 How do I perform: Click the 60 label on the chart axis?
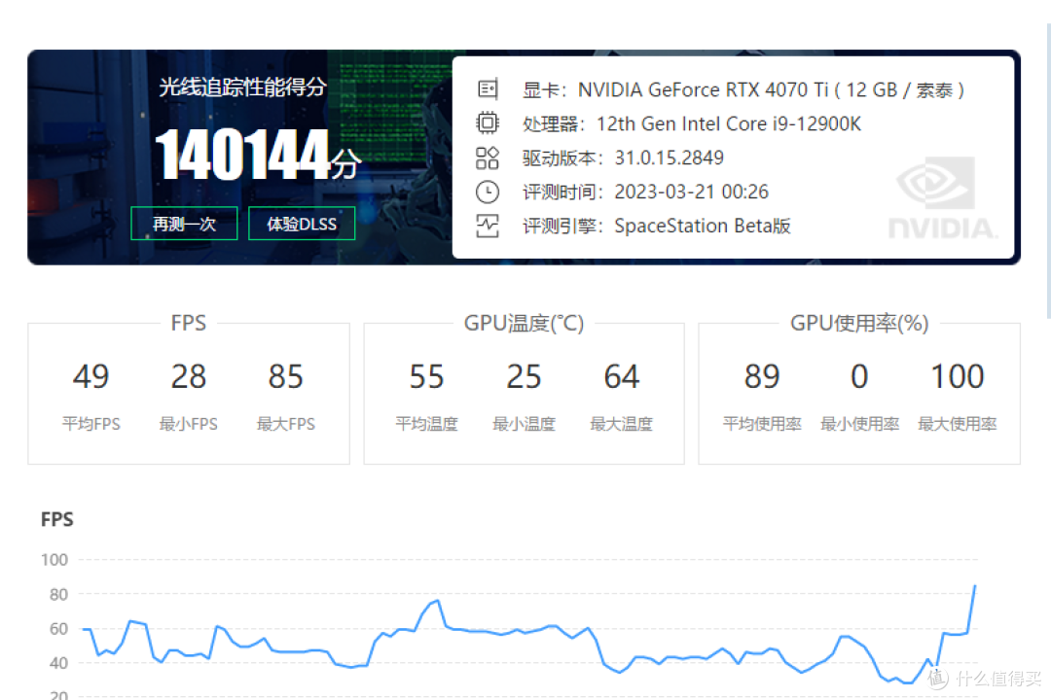tap(58, 629)
